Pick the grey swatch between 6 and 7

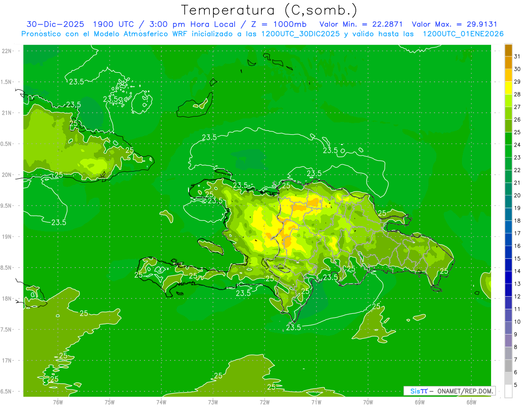click(x=508, y=366)
